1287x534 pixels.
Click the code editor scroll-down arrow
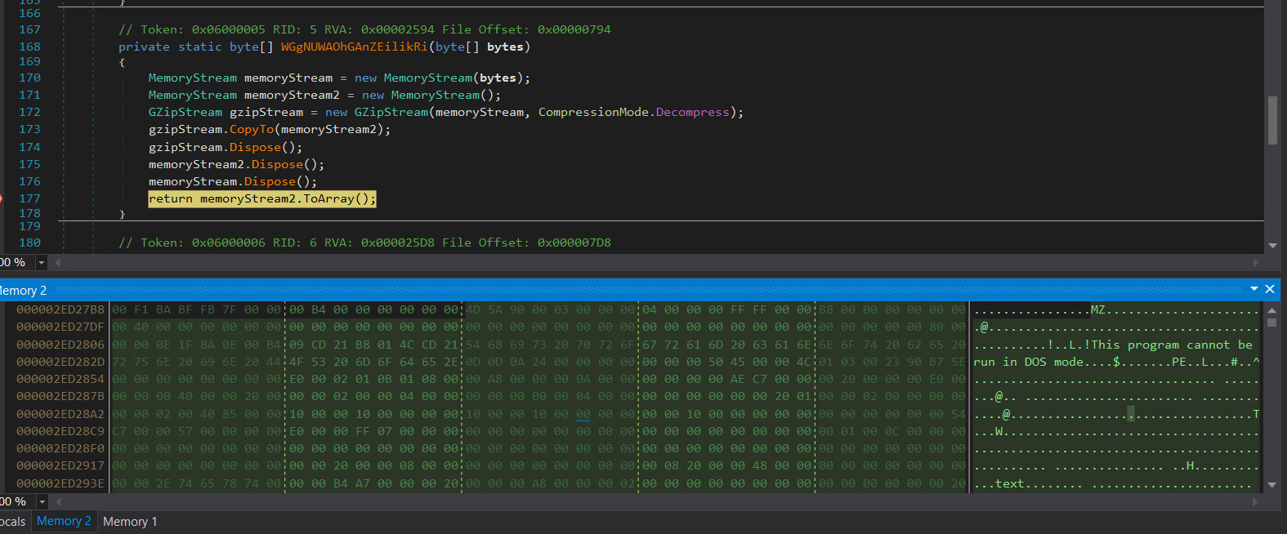pyautogui.click(x=1272, y=246)
